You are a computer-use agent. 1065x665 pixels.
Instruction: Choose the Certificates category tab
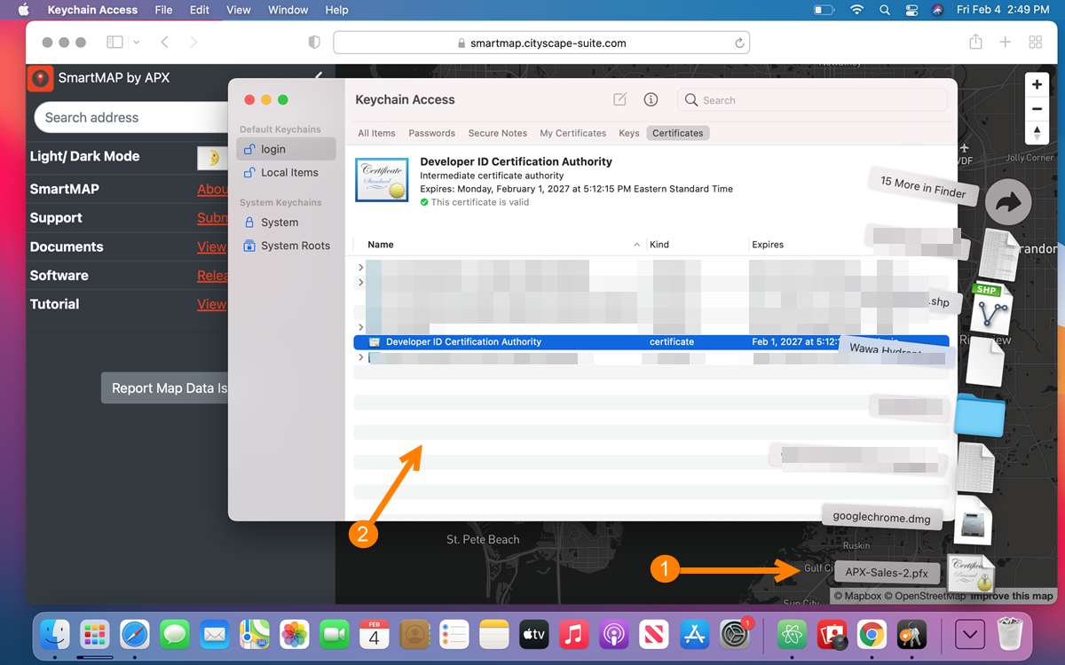[x=678, y=133]
